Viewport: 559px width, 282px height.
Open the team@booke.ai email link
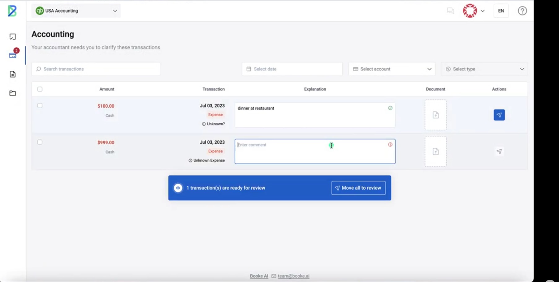pyautogui.click(x=293, y=276)
